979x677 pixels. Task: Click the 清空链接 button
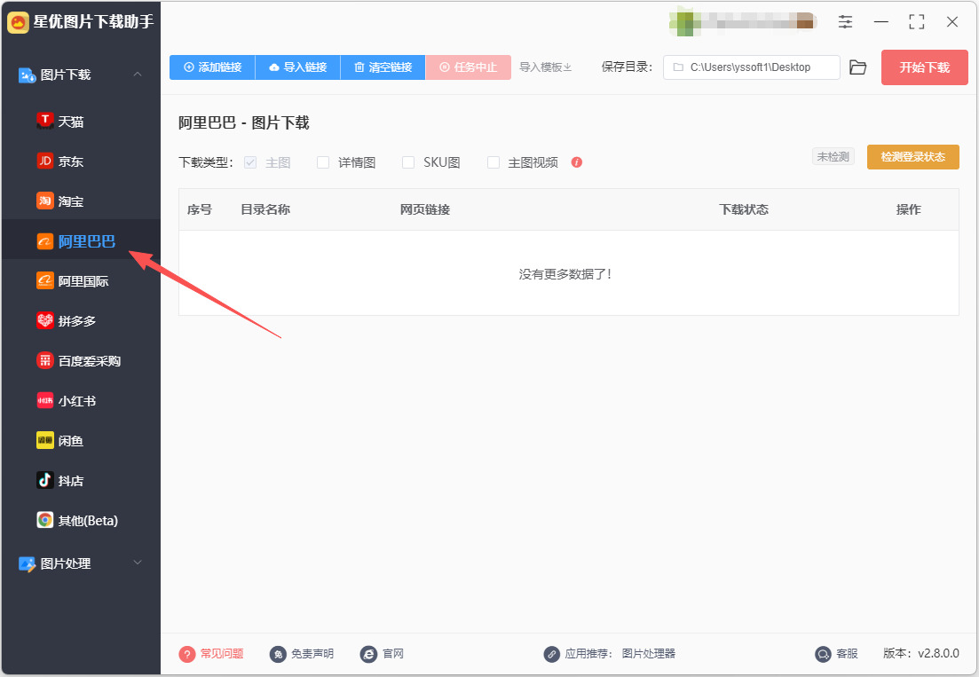383,67
